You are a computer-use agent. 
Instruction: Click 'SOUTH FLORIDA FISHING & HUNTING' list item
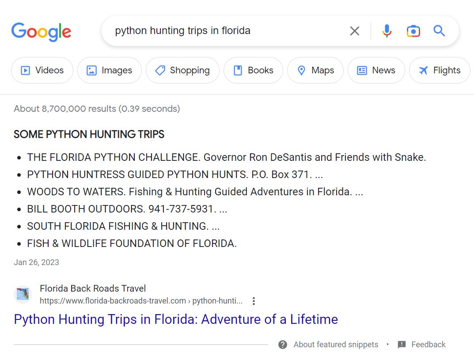point(123,226)
